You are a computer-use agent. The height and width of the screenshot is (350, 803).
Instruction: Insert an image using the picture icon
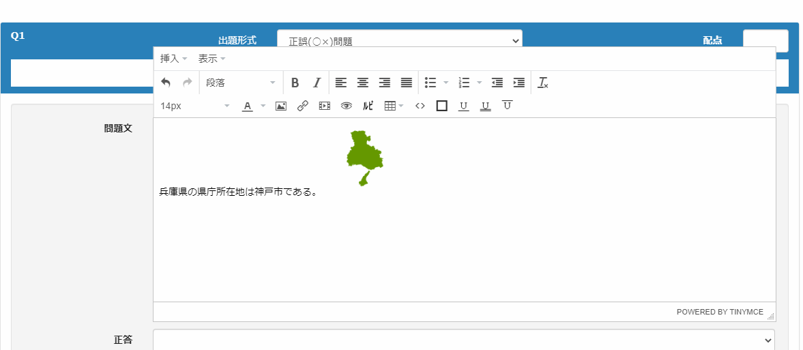pyautogui.click(x=280, y=106)
